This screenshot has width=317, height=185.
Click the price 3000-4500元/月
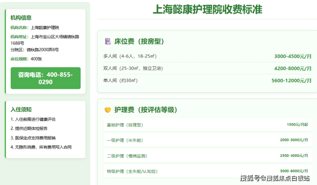point(293,56)
